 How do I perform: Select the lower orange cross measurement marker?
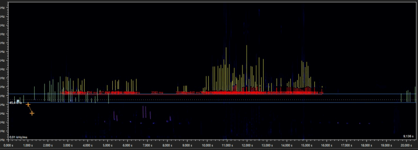pos(32,113)
